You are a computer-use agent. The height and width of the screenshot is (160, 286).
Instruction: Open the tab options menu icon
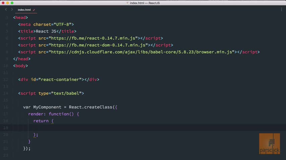[281, 9]
